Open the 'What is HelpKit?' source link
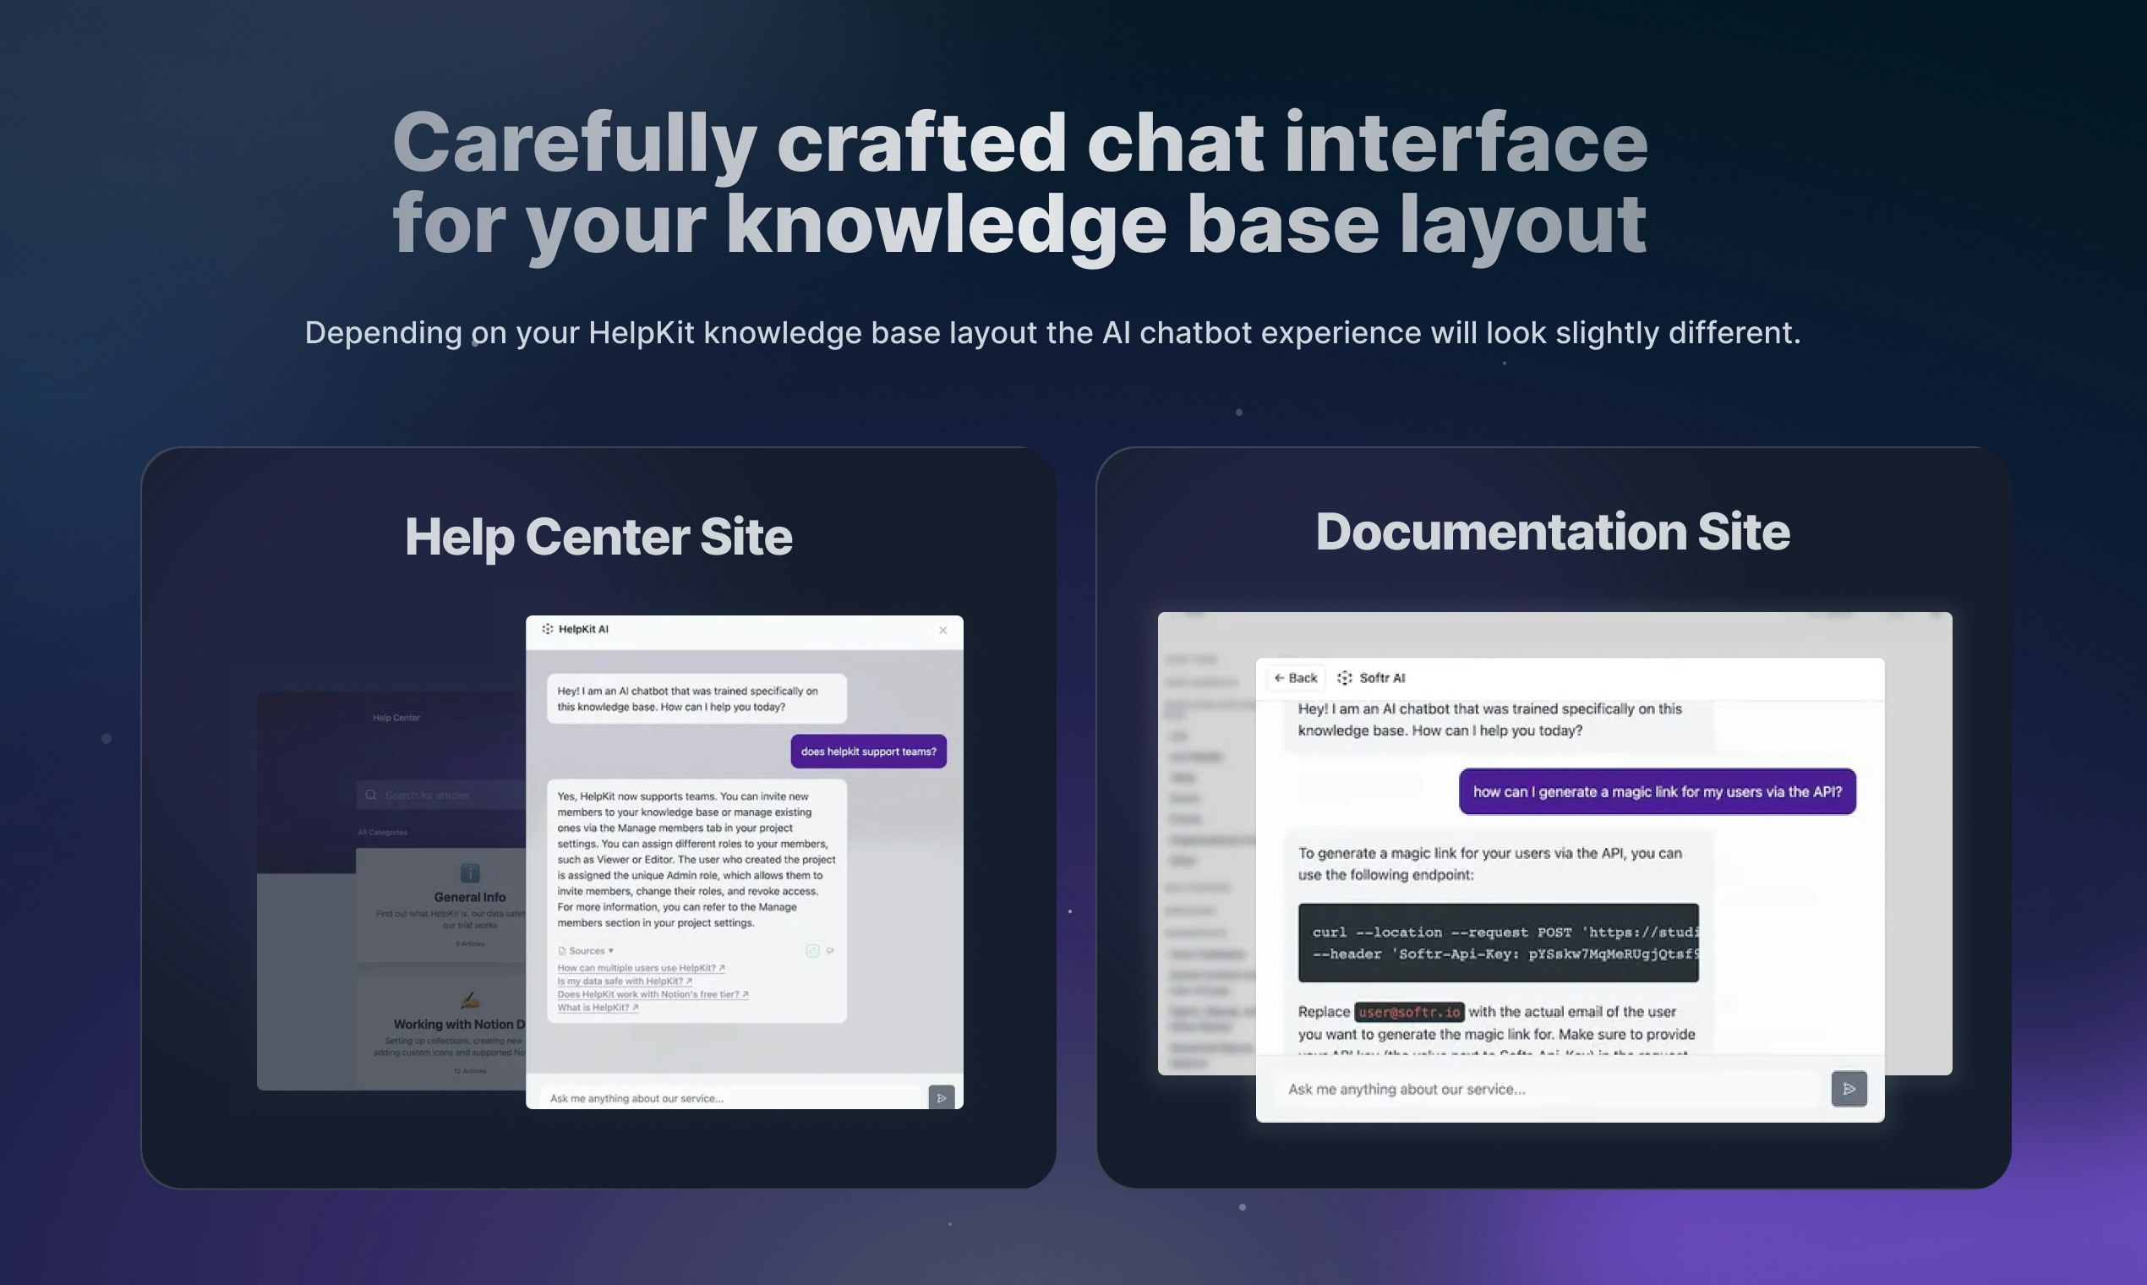Viewport: 2147px width, 1285px height. click(598, 1007)
